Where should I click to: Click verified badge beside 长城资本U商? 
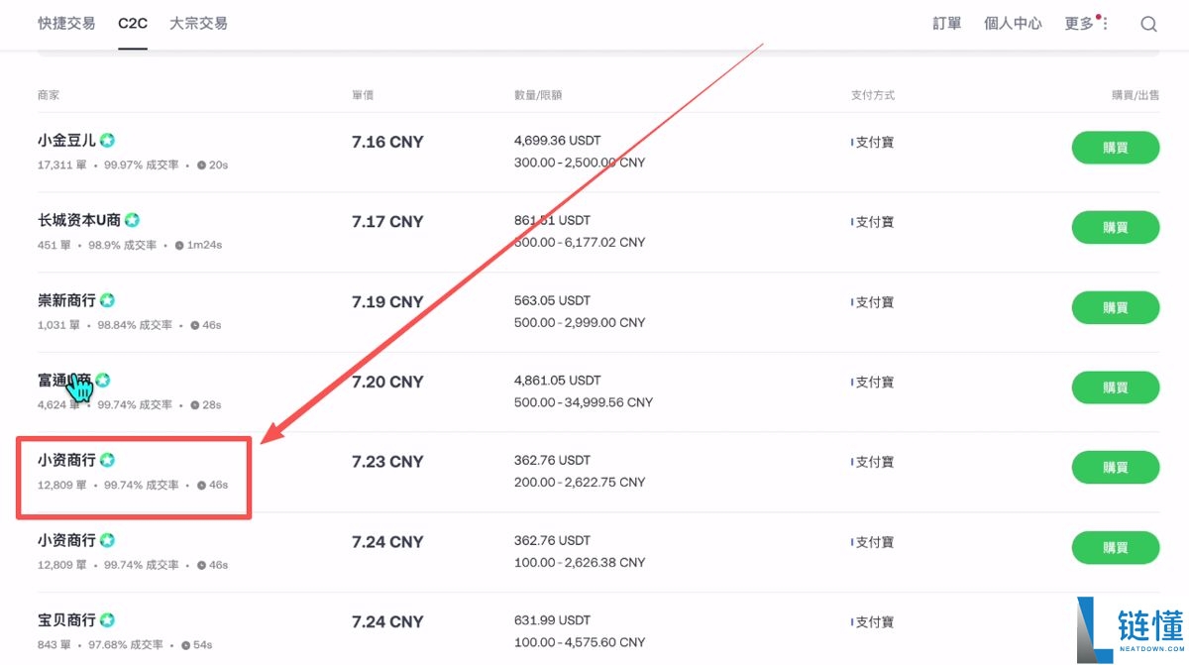[132, 220]
